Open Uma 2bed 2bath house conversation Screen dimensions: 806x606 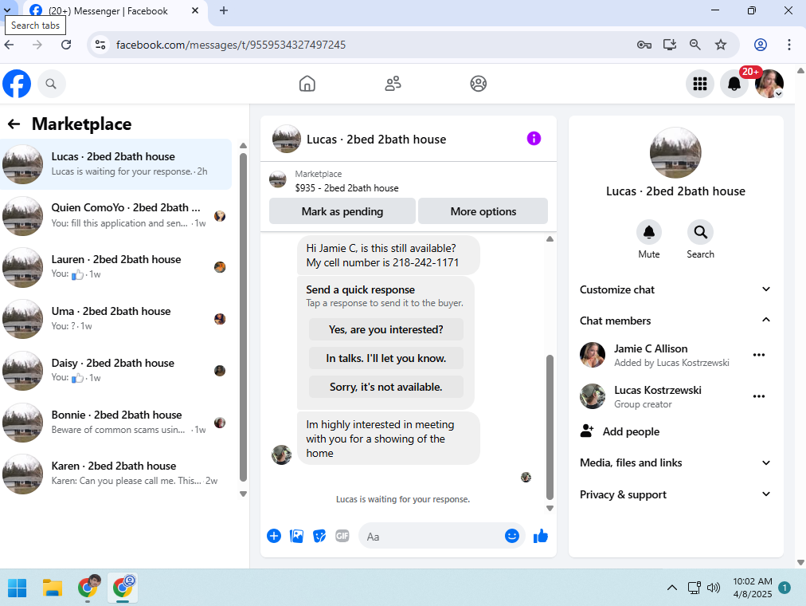point(116,319)
